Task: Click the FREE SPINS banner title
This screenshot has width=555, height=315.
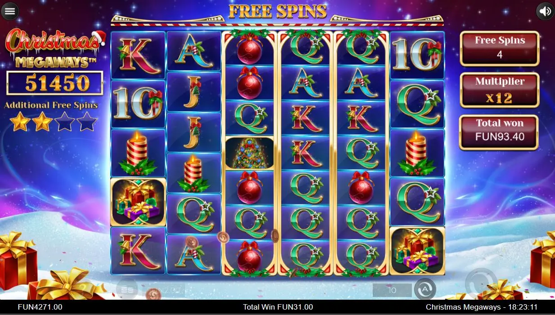Action: (277, 12)
